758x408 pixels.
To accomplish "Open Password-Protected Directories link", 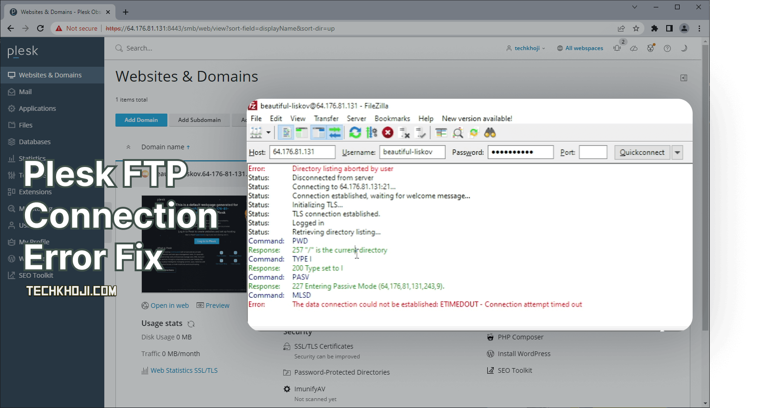I will (x=342, y=372).
